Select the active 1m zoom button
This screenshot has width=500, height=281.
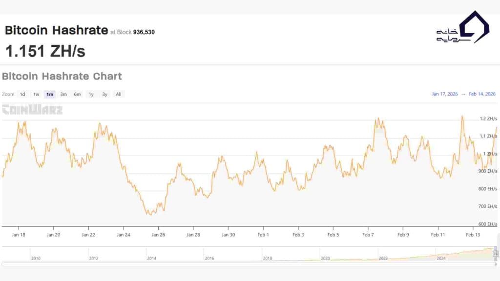click(50, 94)
